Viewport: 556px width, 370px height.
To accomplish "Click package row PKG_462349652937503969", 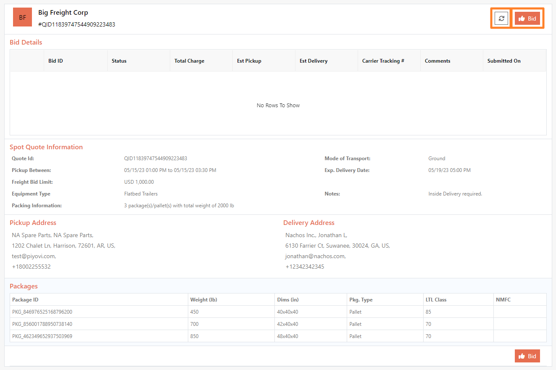I will coord(278,336).
